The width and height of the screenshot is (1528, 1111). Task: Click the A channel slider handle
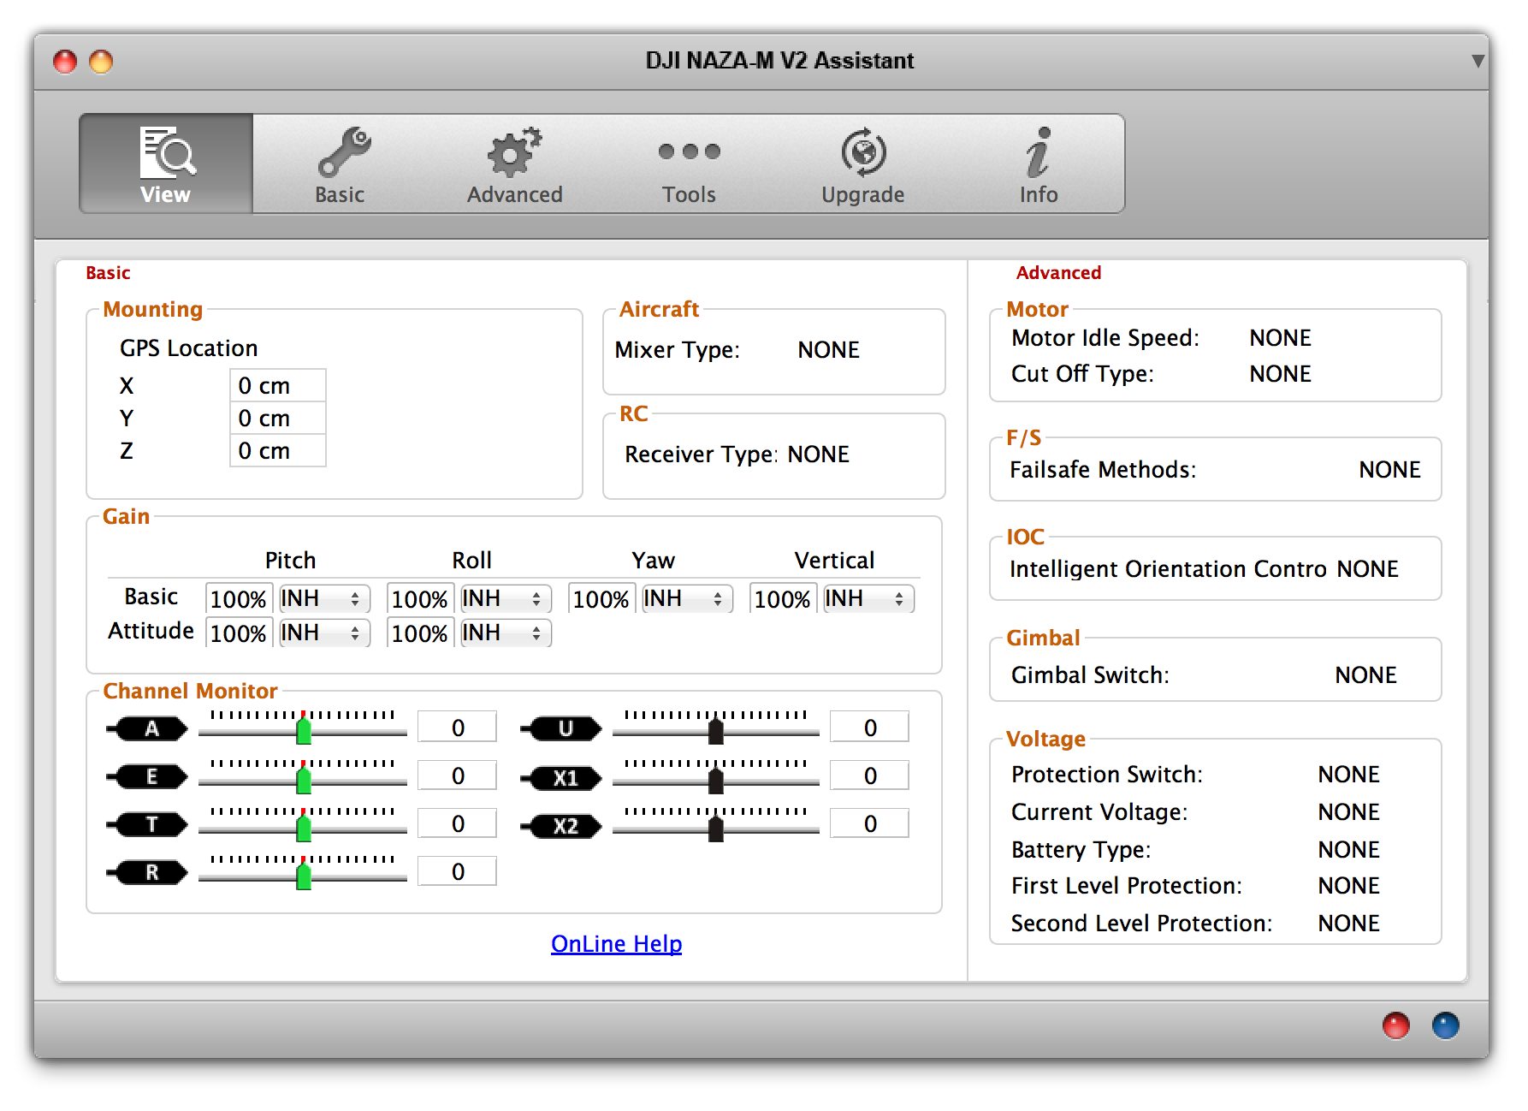[303, 730]
